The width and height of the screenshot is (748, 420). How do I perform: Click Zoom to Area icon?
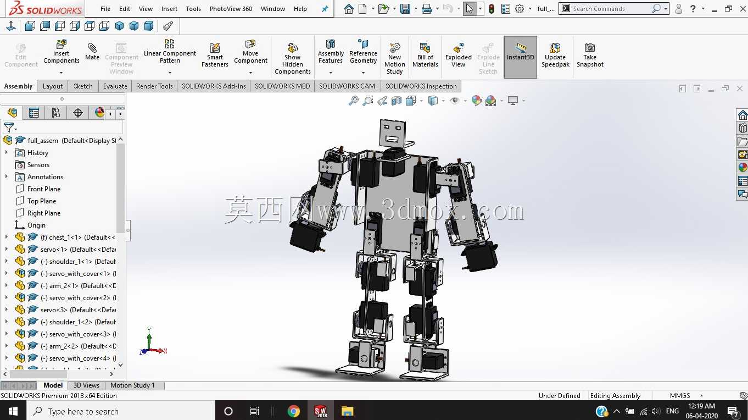pos(368,101)
